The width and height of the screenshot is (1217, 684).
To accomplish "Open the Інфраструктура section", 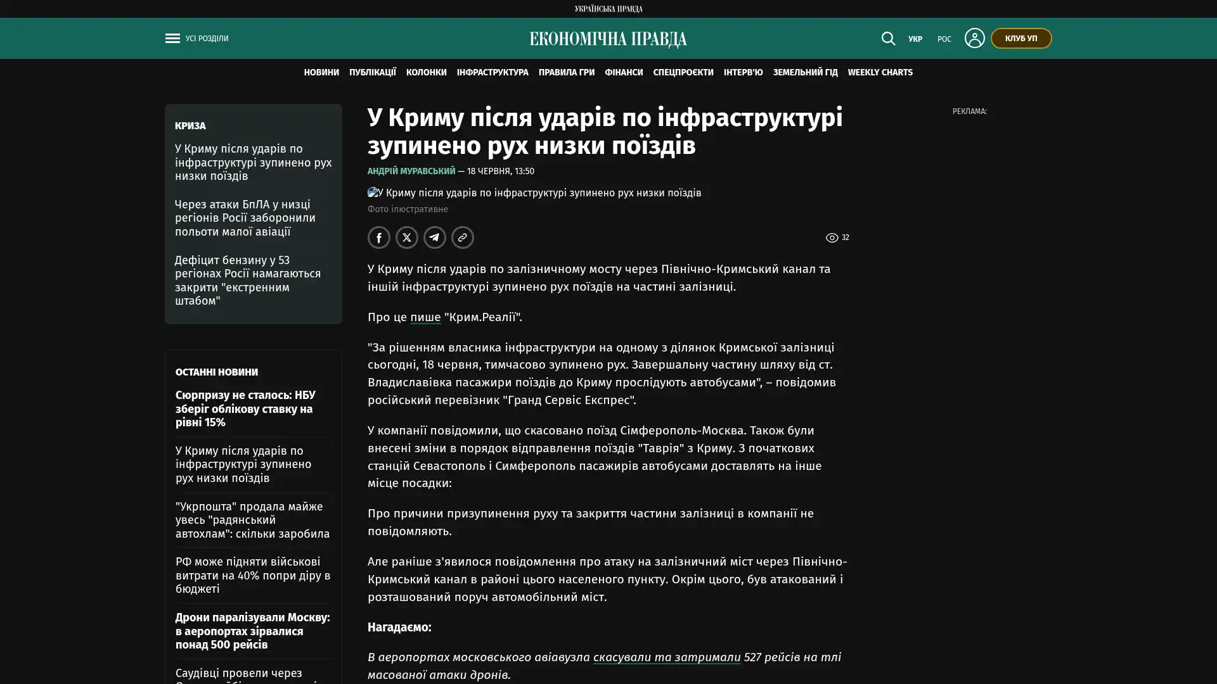I will pos(493,73).
